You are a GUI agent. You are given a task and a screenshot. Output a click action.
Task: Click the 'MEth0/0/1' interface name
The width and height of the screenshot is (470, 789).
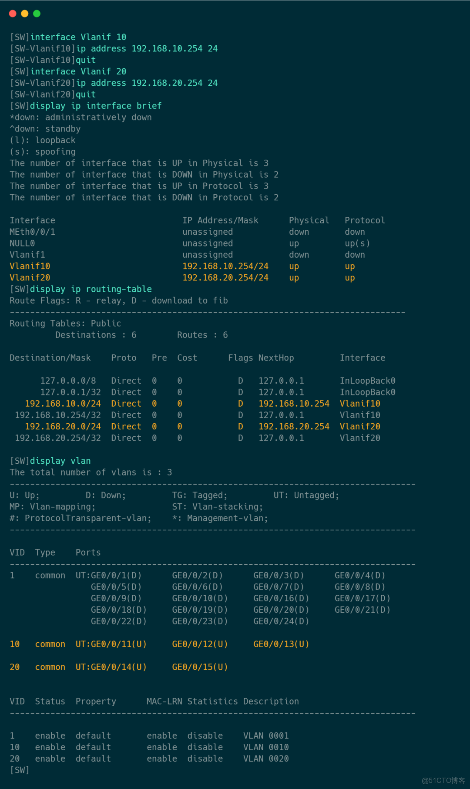[x=33, y=232]
